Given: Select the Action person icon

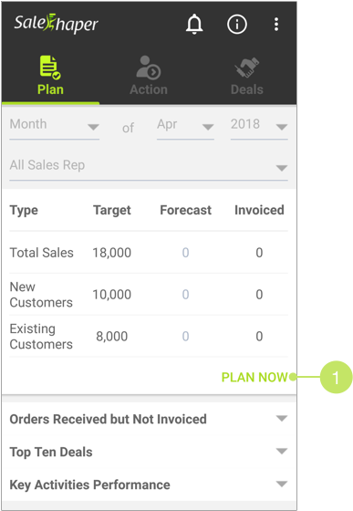Looking at the screenshot, I should [x=149, y=68].
